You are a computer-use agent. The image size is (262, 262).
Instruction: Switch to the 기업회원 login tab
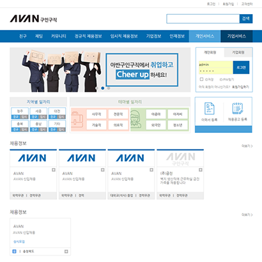[x=238, y=52]
